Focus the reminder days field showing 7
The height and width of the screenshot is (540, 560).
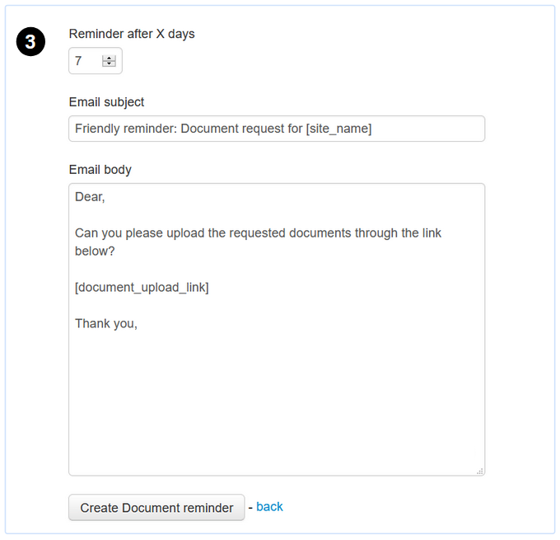[x=86, y=61]
